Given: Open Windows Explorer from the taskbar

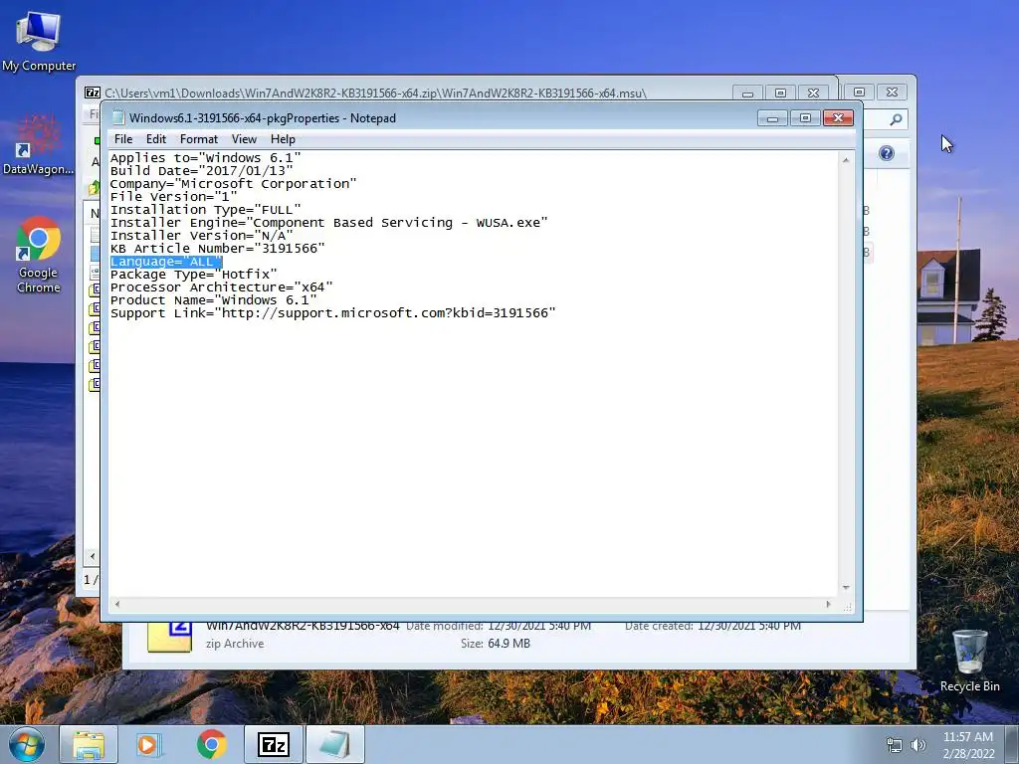Looking at the screenshot, I should 89,744.
